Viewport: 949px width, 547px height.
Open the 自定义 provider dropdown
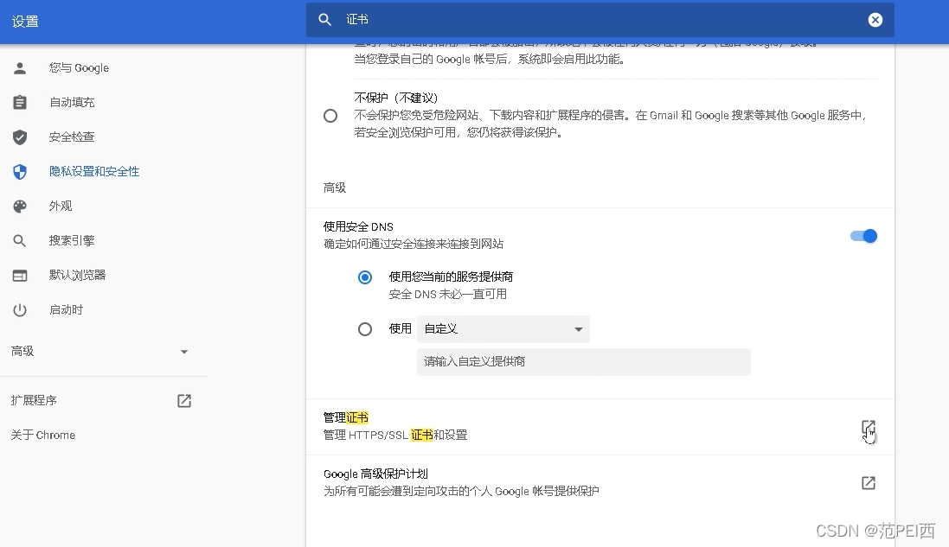[503, 328]
